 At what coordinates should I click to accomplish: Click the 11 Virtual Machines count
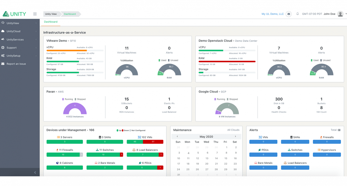(127, 48)
